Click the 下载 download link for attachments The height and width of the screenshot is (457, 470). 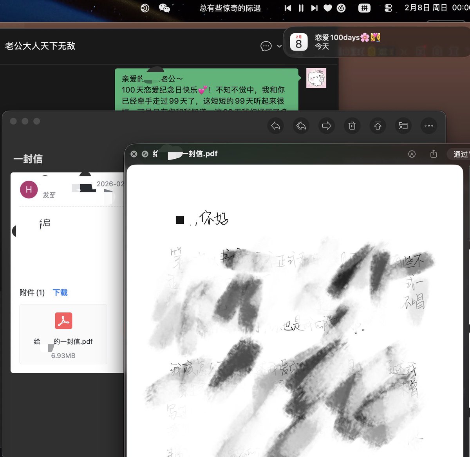point(60,292)
